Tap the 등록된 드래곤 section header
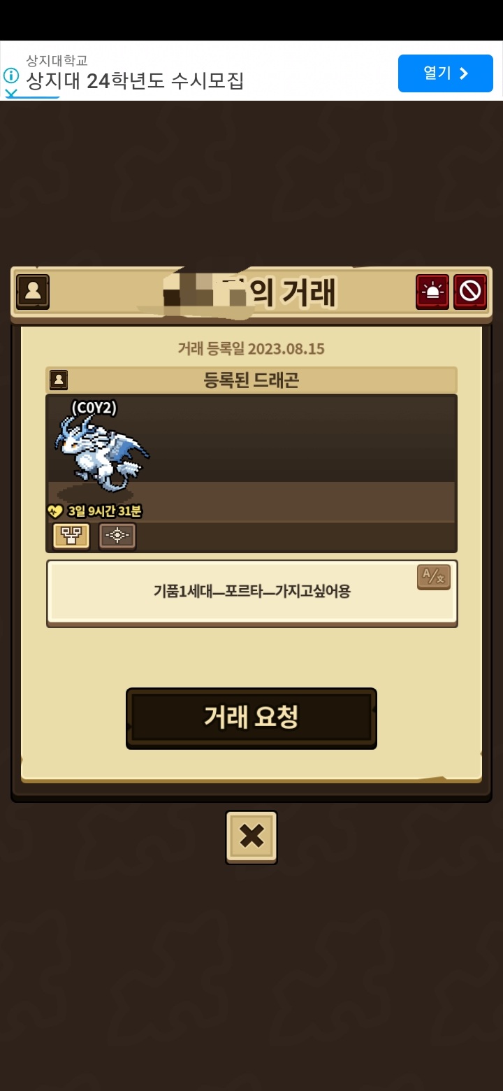Screen dimensions: 503x1091 point(251,380)
